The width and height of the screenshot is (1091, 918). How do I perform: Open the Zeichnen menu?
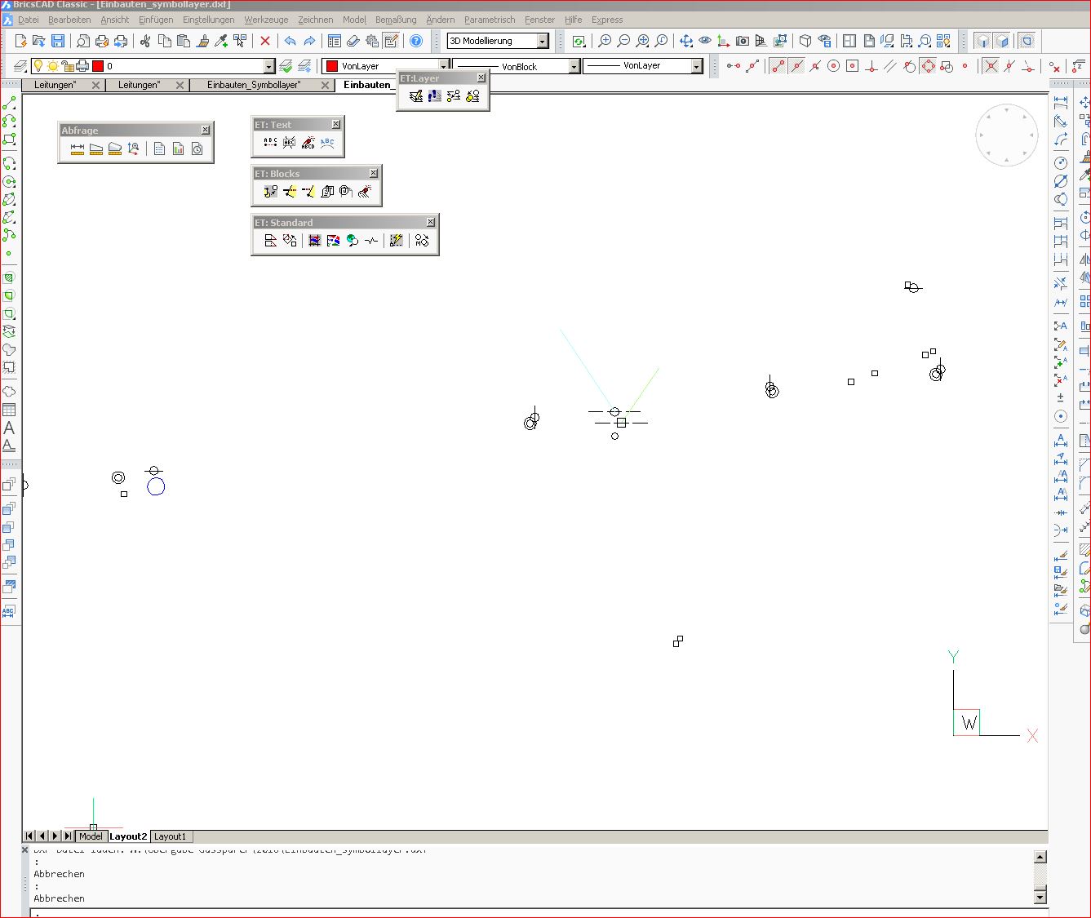tap(315, 20)
